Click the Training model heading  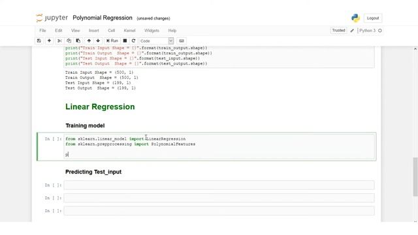pyautogui.click(x=85, y=125)
